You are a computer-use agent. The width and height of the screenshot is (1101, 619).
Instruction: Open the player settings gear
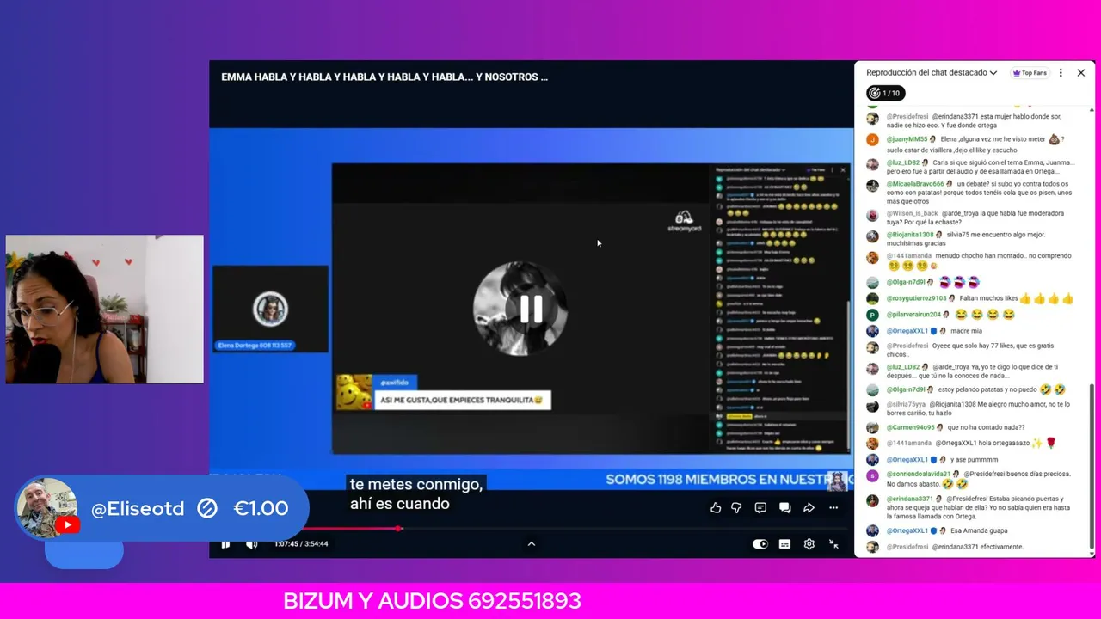click(x=809, y=543)
